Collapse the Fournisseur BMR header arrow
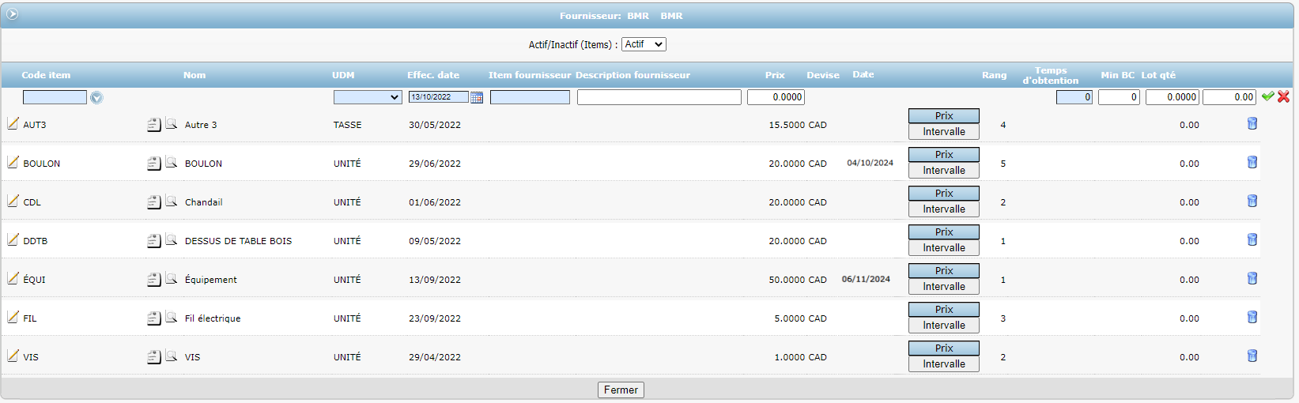 click(12, 14)
